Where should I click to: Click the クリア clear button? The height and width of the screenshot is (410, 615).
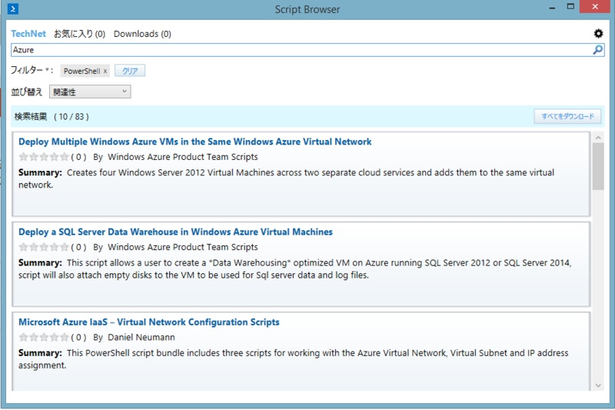(x=130, y=71)
